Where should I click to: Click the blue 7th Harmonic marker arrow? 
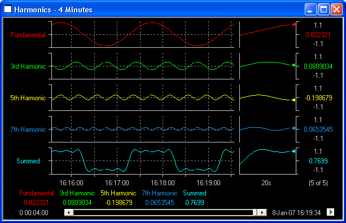294,128
